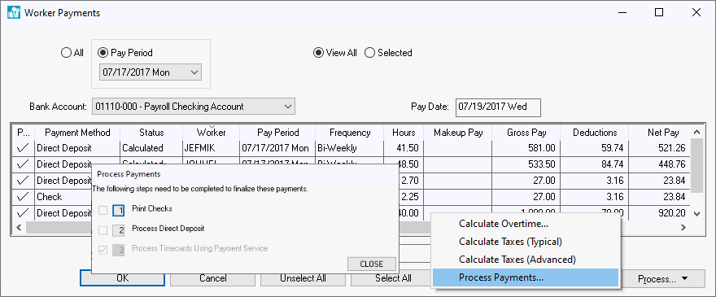The width and height of the screenshot is (716, 297).
Task: Click the Worker Payments app icon
Action: pyautogui.click(x=14, y=13)
